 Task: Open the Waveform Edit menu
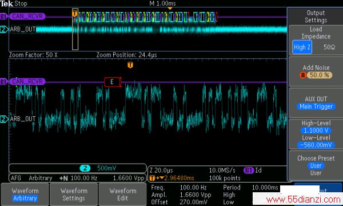point(122,195)
